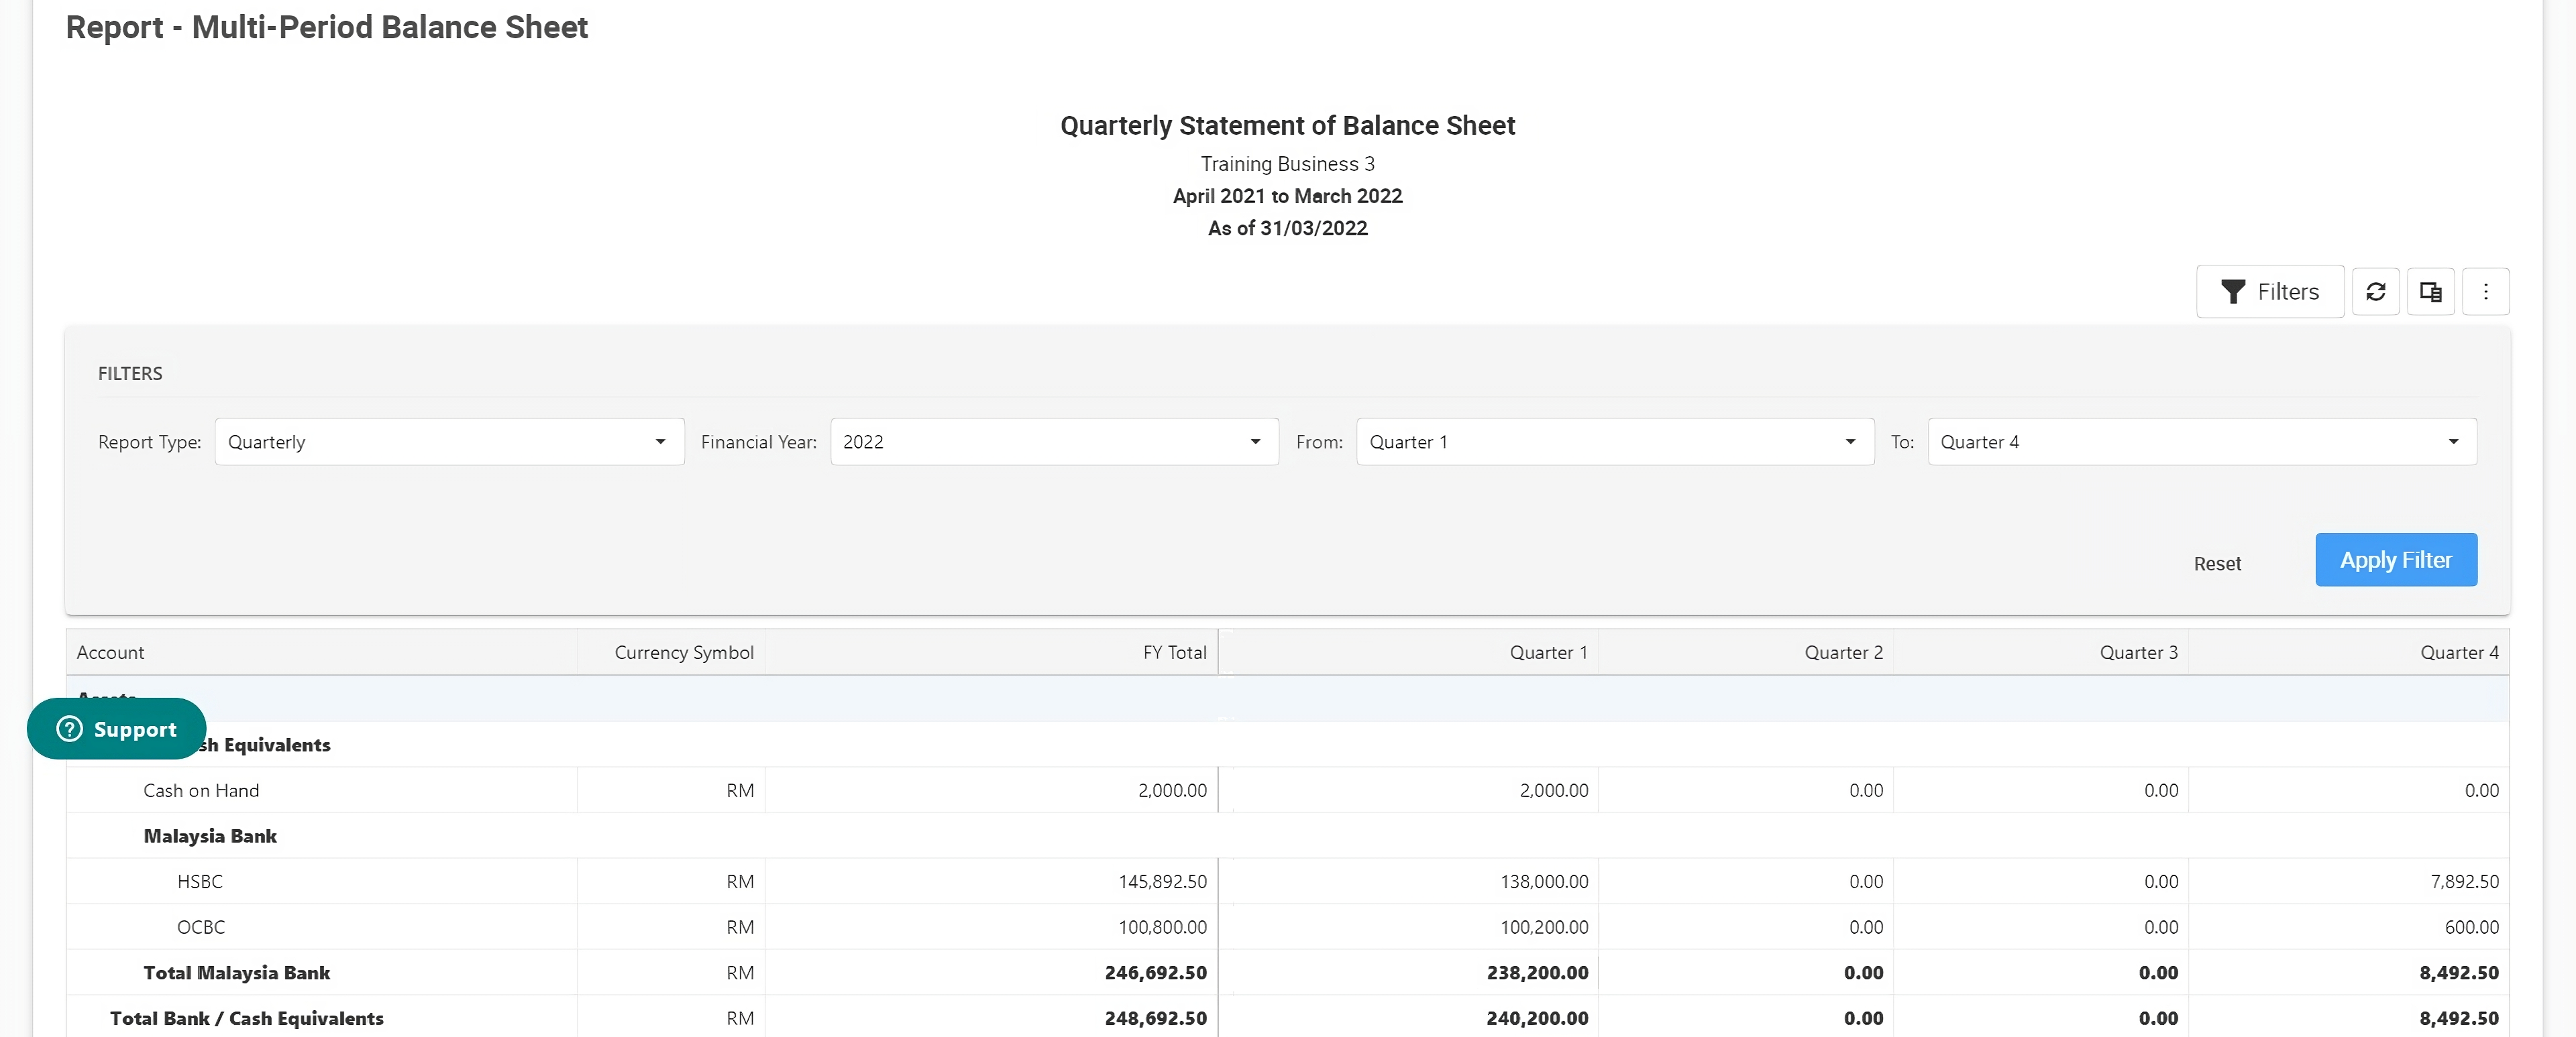Open the From quarter dropdown
This screenshot has height=1037, width=2576.
(1614, 442)
